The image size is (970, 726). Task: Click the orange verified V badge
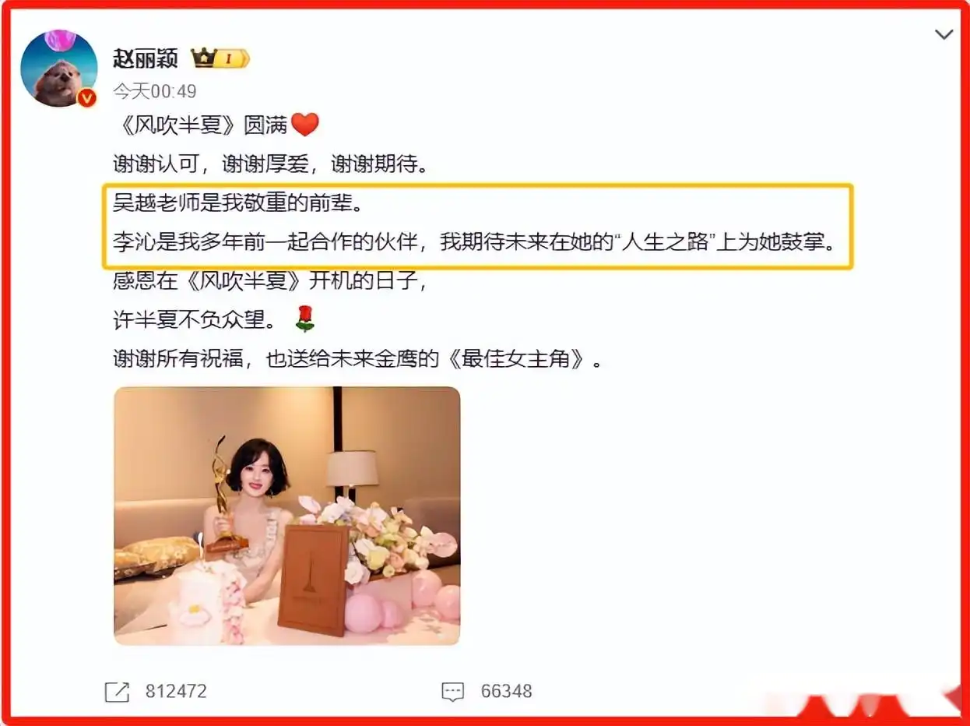point(86,97)
